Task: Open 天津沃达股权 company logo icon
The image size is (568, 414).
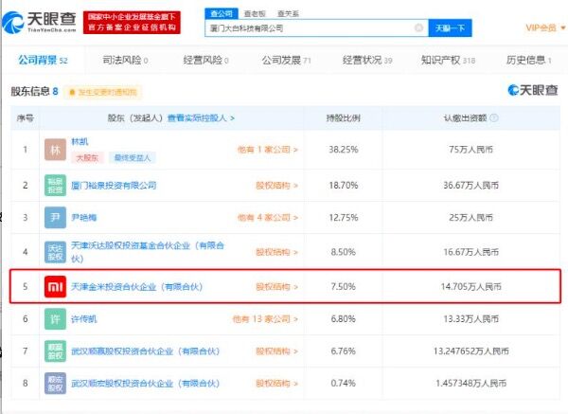Action: [x=55, y=252]
